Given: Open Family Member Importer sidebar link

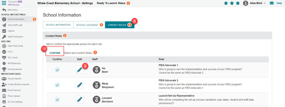Looking at the screenshot, I should point(19,84).
